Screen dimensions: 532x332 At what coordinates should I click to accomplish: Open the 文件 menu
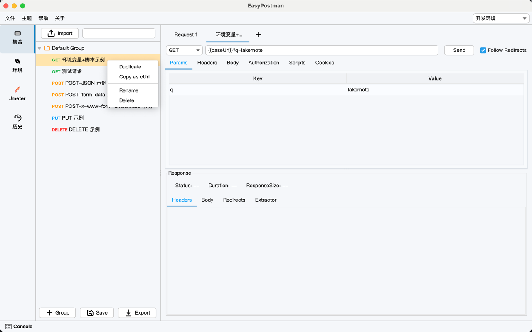pyautogui.click(x=10, y=18)
